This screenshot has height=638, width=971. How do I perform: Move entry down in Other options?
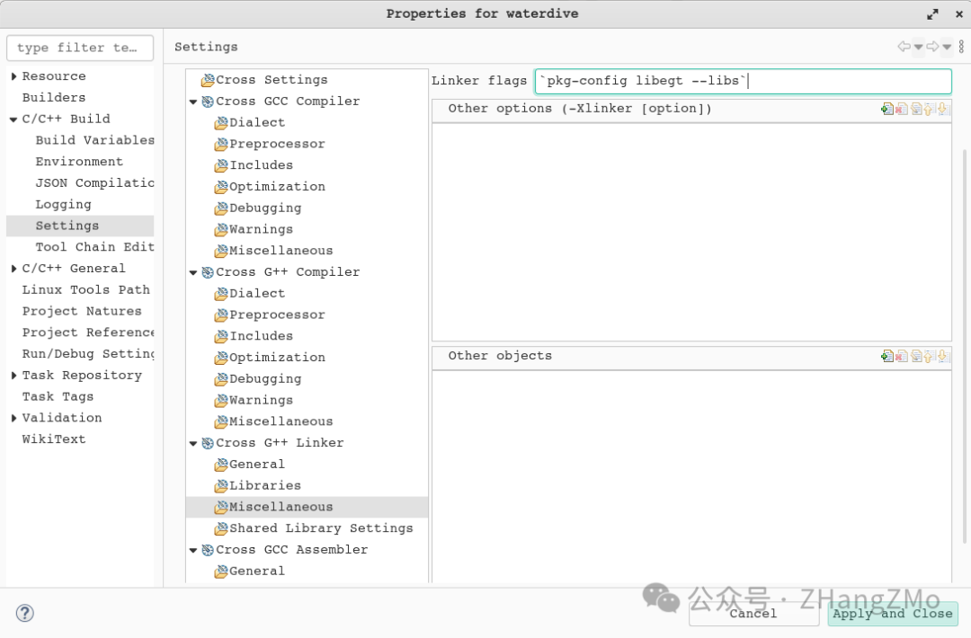(942, 110)
